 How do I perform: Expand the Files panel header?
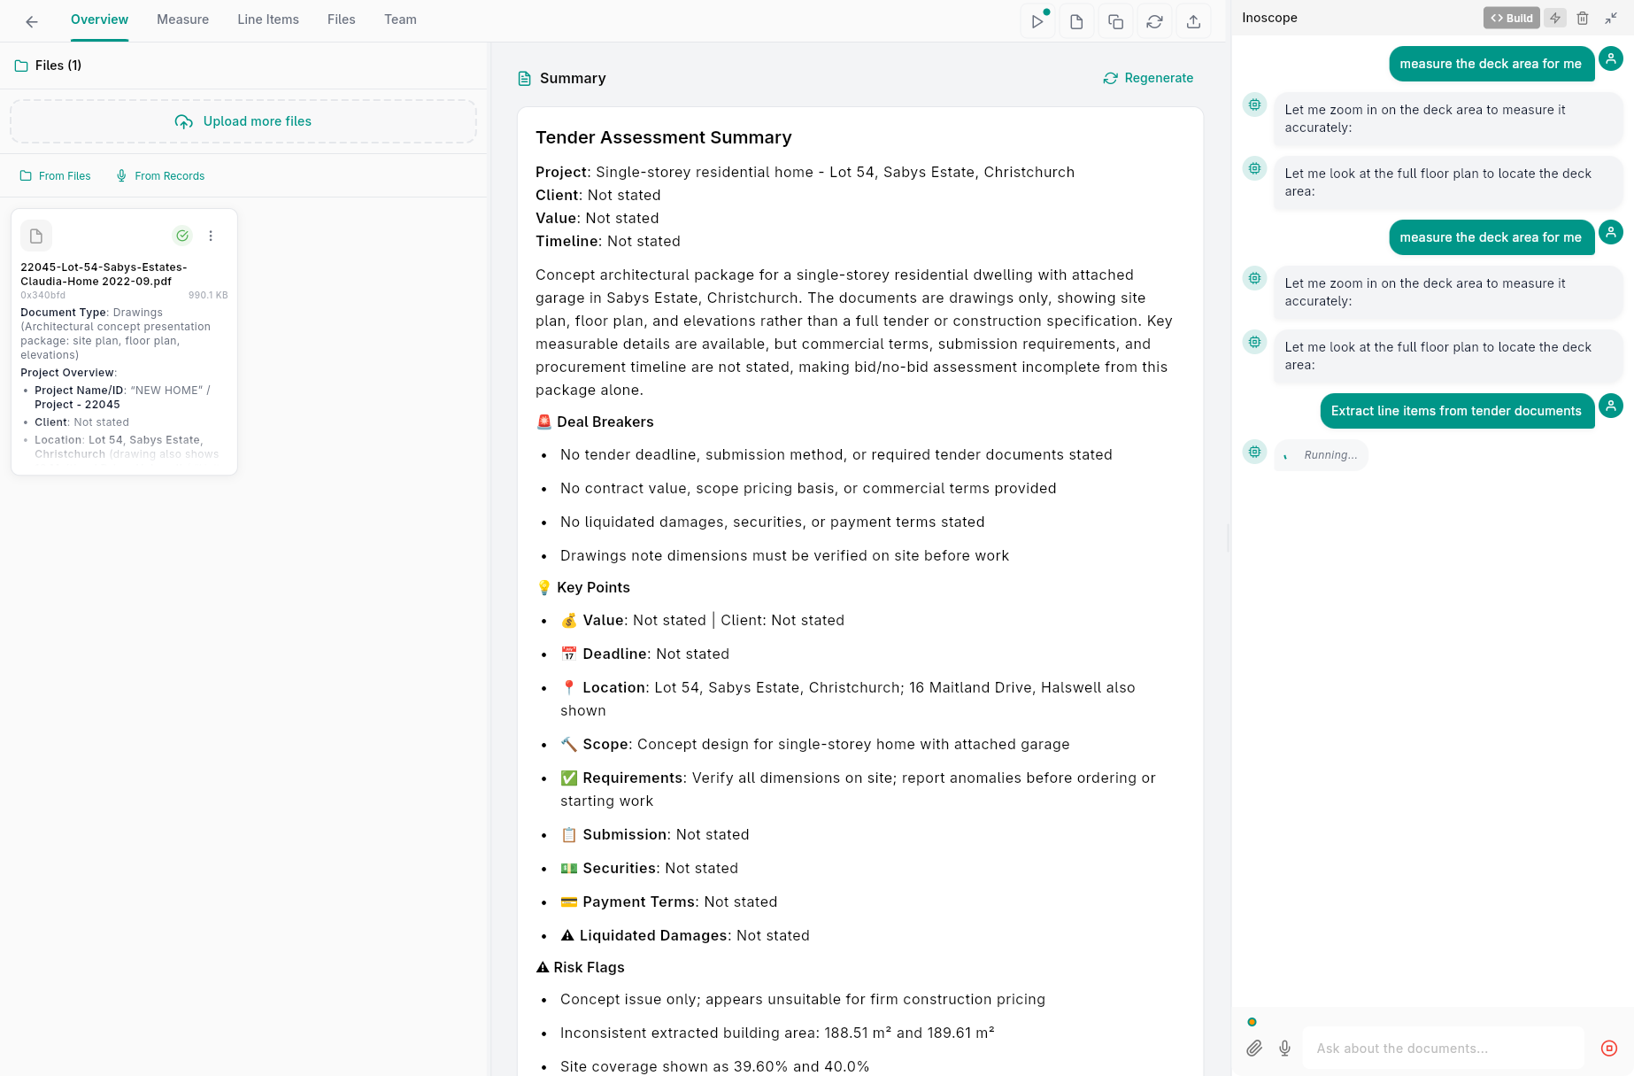pos(47,65)
